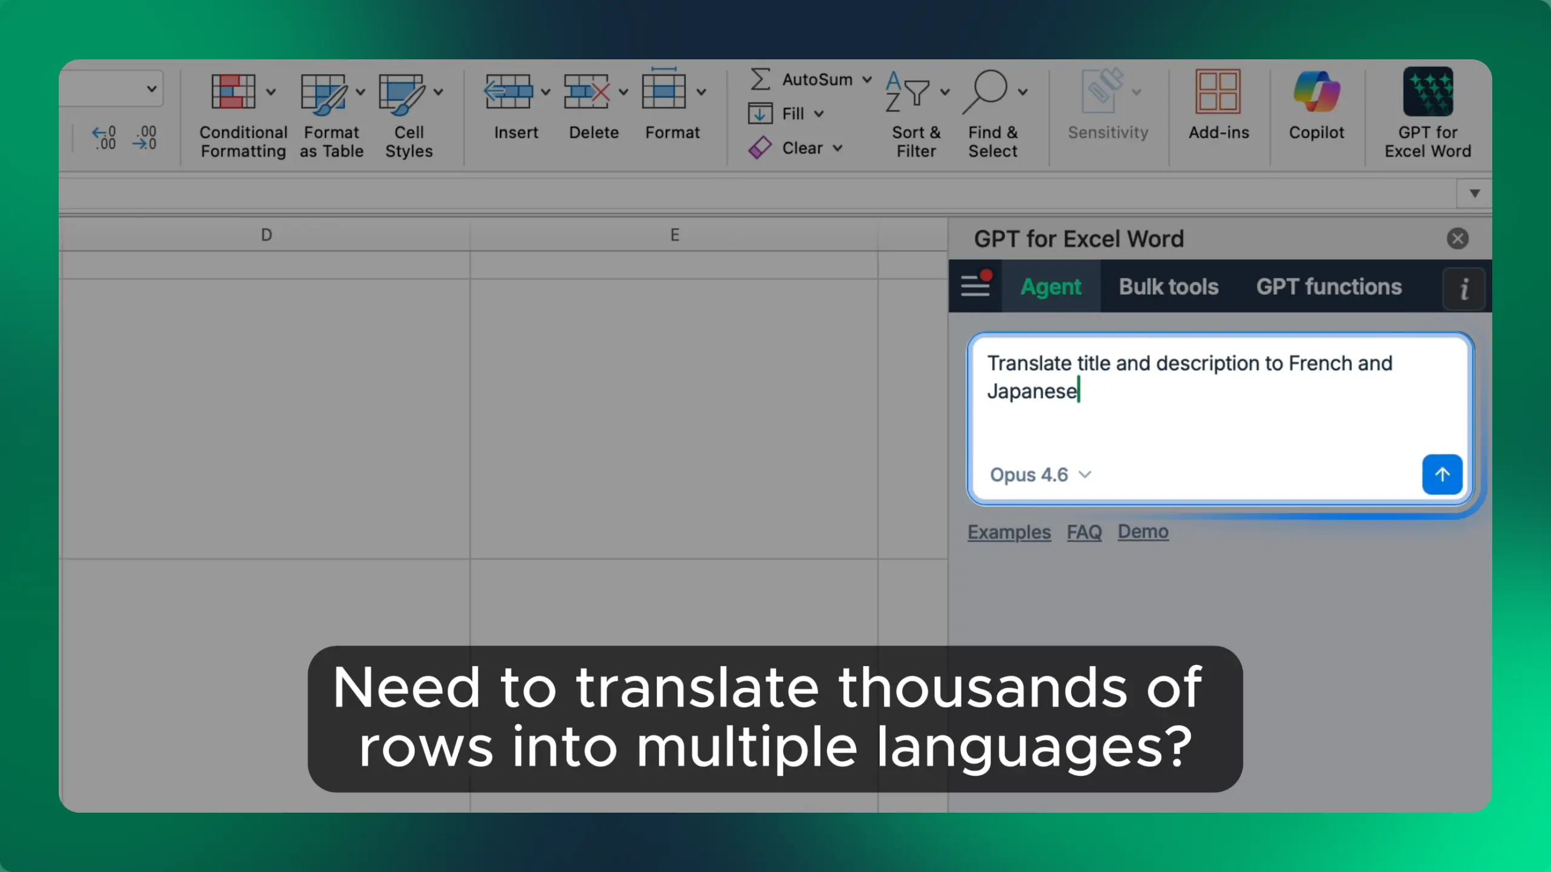Screen dimensions: 1551x872
Task: Click Decrease Decimal button
Action: 145,137
